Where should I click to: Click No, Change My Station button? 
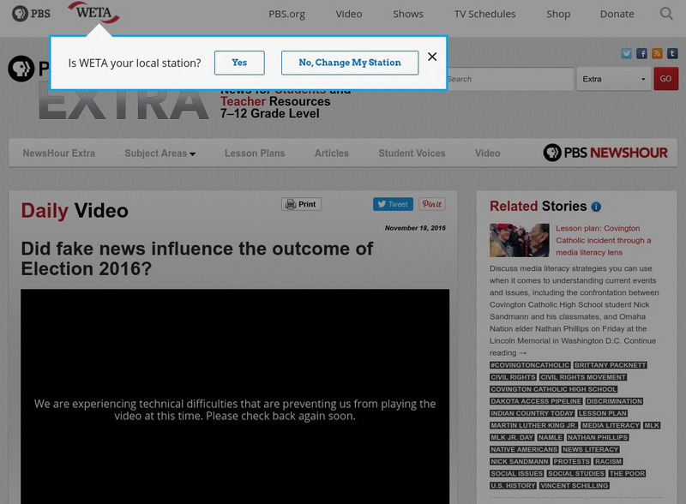[349, 63]
